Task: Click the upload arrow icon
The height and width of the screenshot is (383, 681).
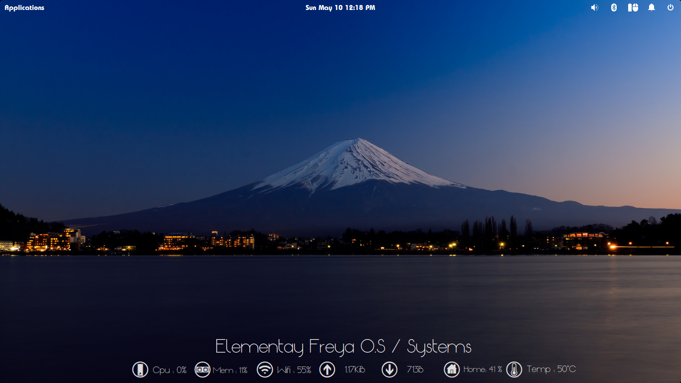Action: pyautogui.click(x=327, y=370)
